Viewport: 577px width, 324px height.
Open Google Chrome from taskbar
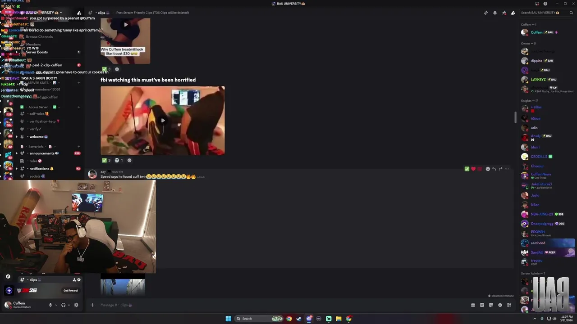289,319
